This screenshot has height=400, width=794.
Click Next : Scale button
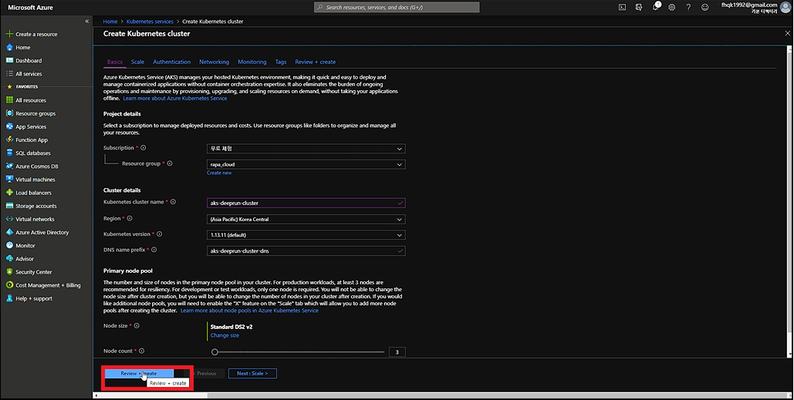click(x=252, y=373)
